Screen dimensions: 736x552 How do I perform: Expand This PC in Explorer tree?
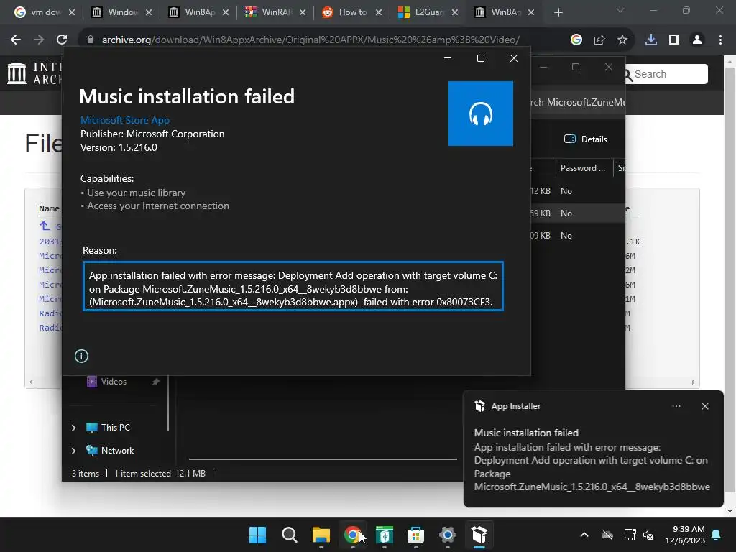(x=74, y=428)
